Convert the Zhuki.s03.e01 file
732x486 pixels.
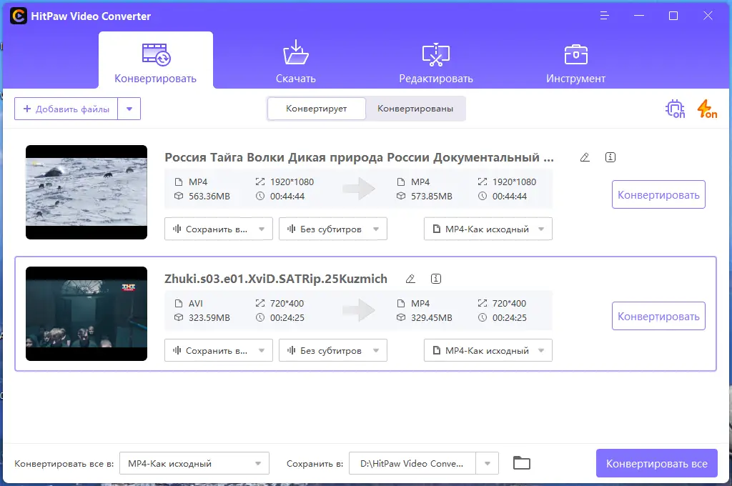658,315
